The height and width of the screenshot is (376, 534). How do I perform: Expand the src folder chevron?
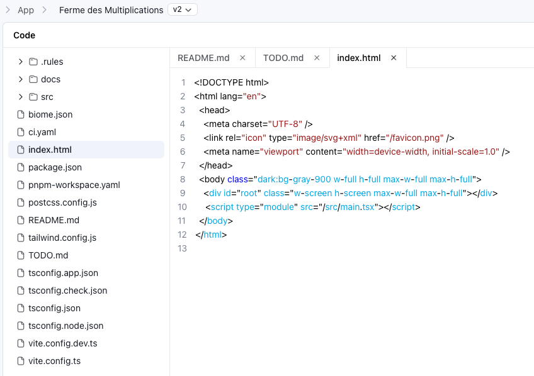[x=21, y=97]
